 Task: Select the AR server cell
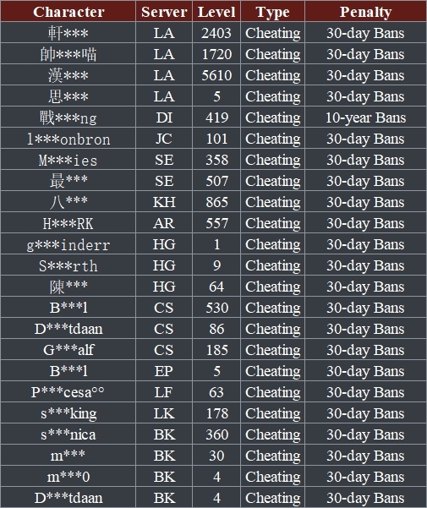coord(164,223)
